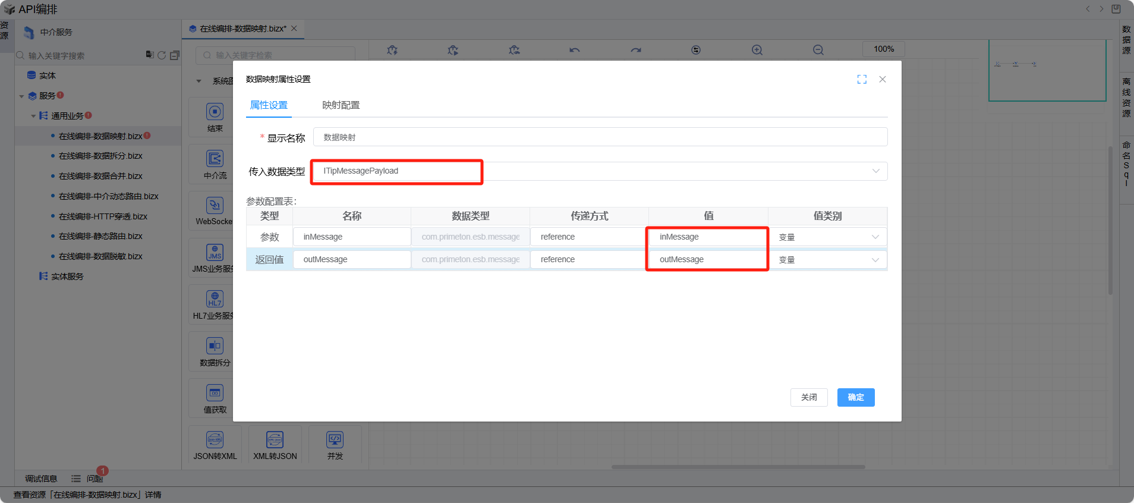Click the 关闭 button
1134x503 pixels.
pyautogui.click(x=808, y=397)
